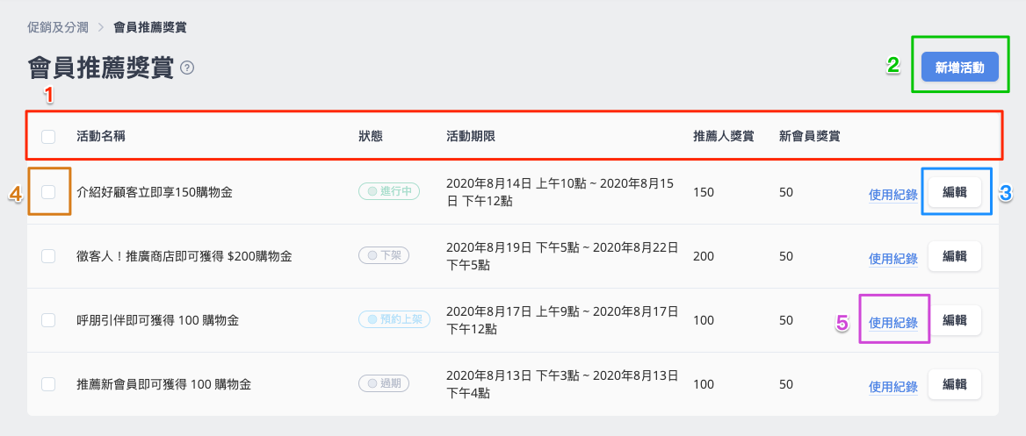
Task: Click the 預約上架 status badge
Action: 394,319
